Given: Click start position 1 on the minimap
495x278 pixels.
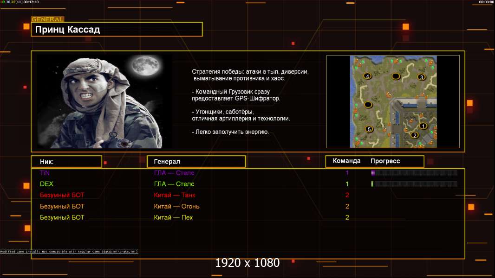Looking at the screenshot, I should [423, 126].
